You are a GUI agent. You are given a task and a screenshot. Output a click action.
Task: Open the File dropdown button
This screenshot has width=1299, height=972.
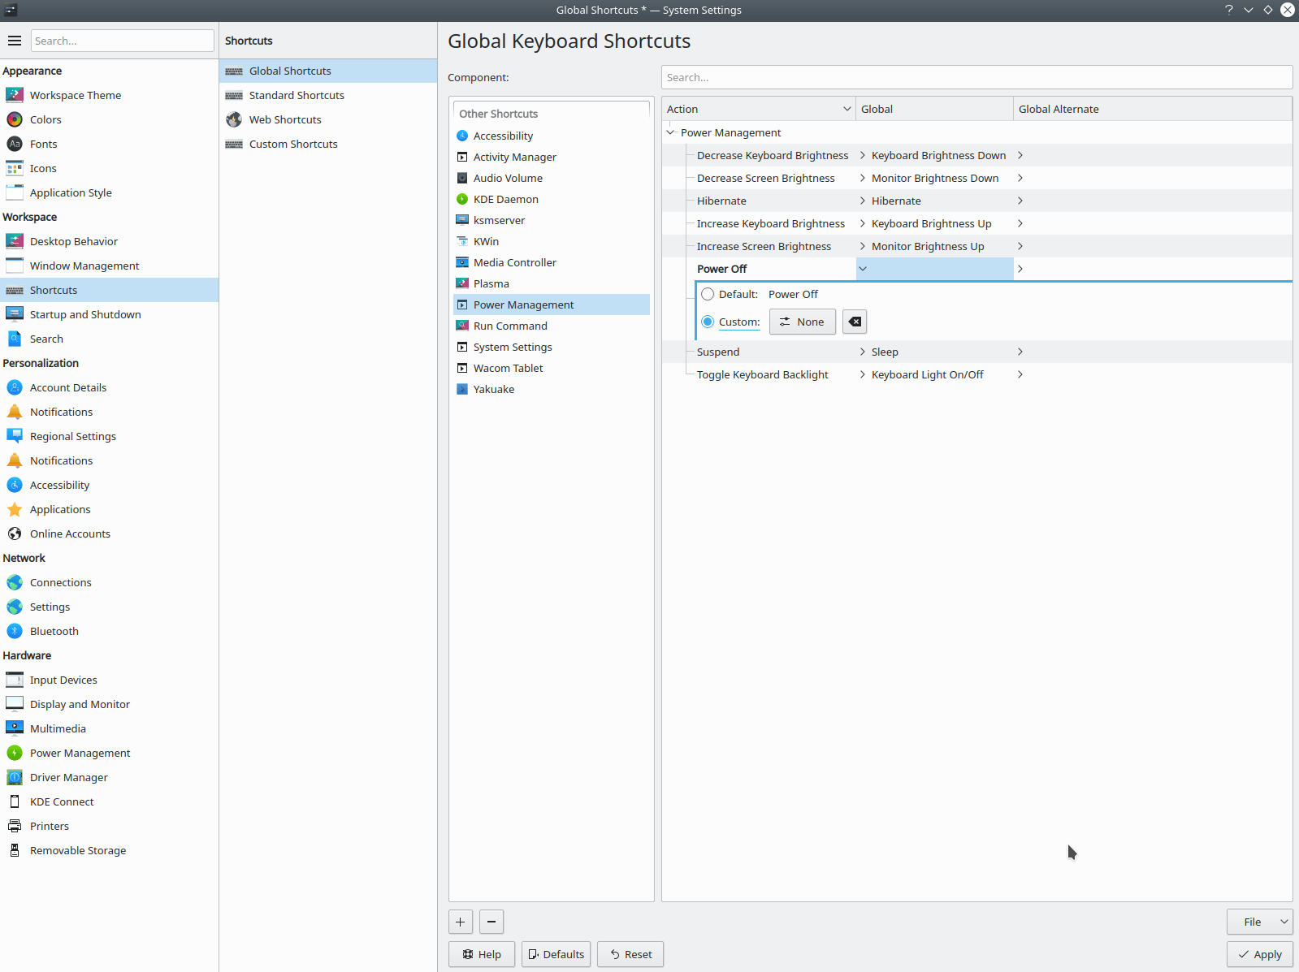[x=1259, y=922]
